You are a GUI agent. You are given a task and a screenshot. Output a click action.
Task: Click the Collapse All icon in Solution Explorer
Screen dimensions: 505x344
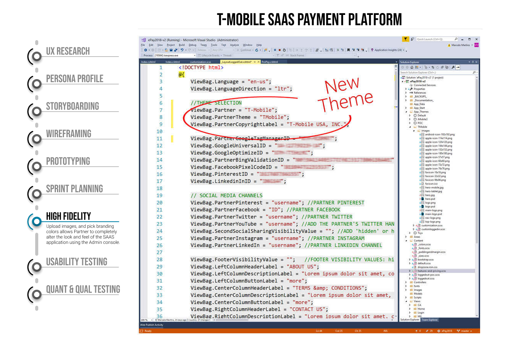pos(442,67)
